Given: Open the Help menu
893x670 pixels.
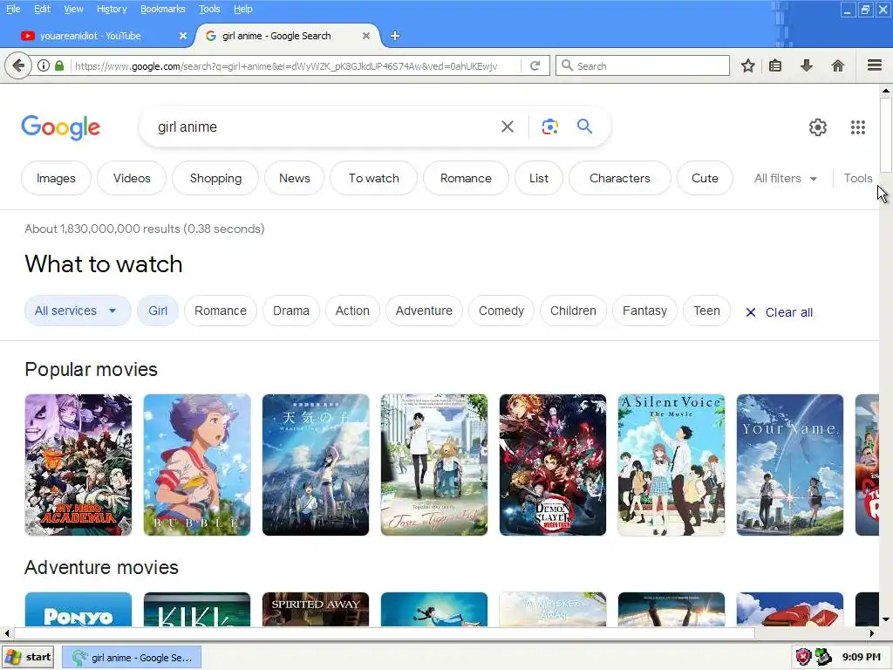Looking at the screenshot, I should (242, 9).
